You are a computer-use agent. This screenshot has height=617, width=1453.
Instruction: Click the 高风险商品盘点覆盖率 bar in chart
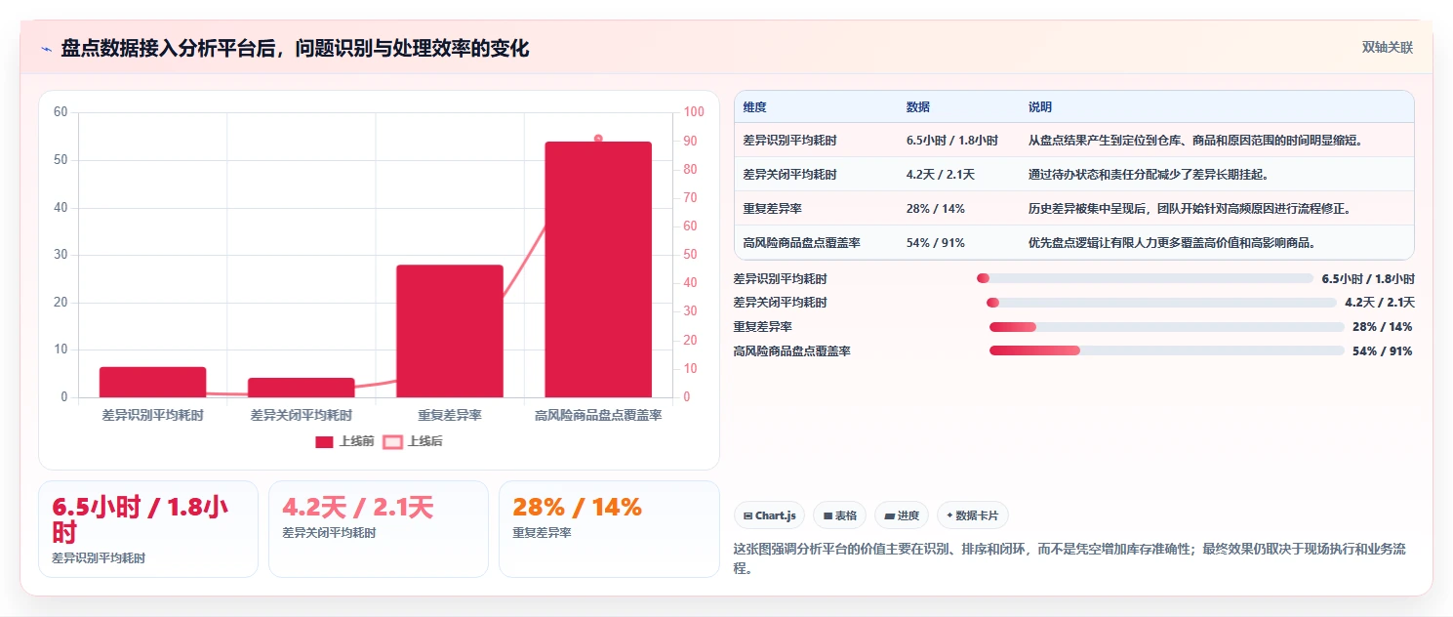click(x=598, y=269)
